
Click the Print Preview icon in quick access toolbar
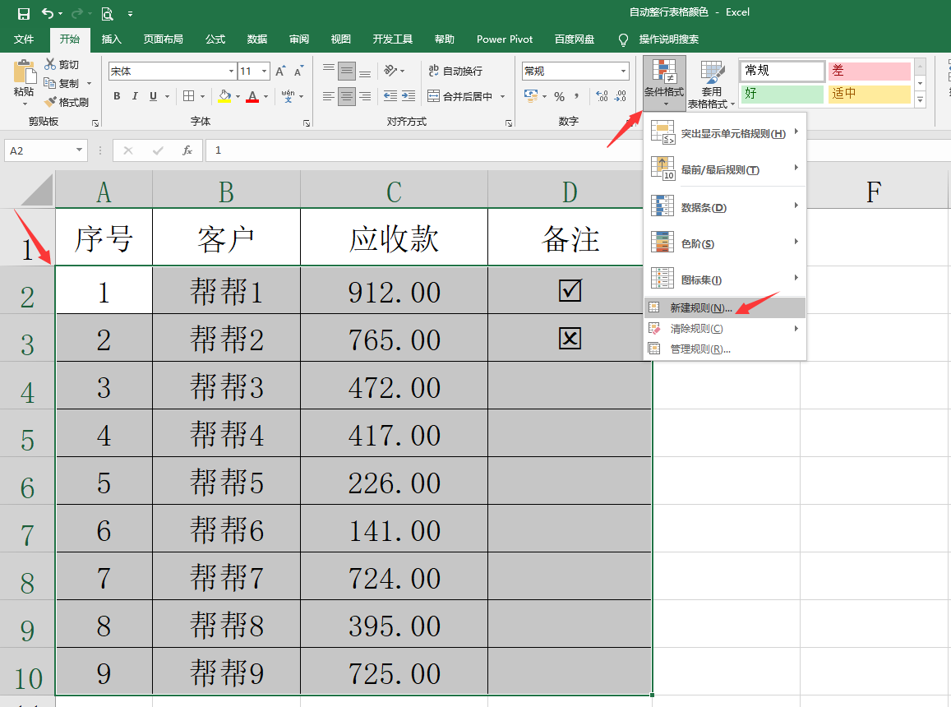click(107, 13)
